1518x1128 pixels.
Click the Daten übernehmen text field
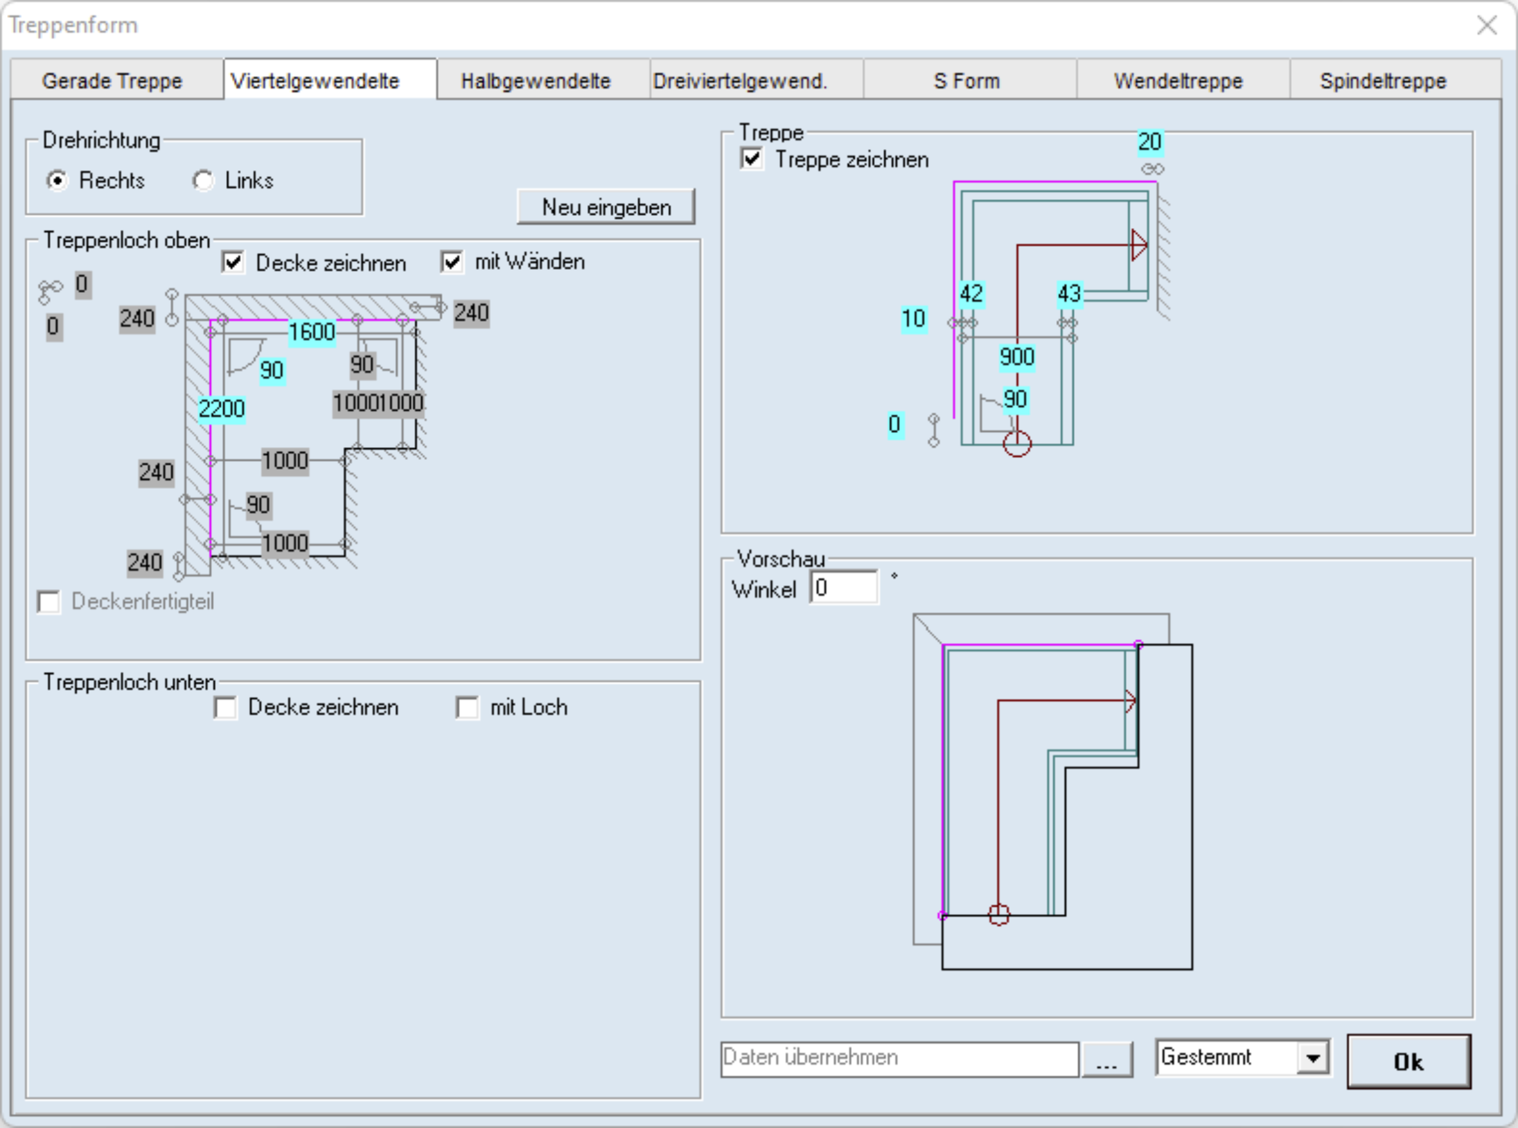899,1059
